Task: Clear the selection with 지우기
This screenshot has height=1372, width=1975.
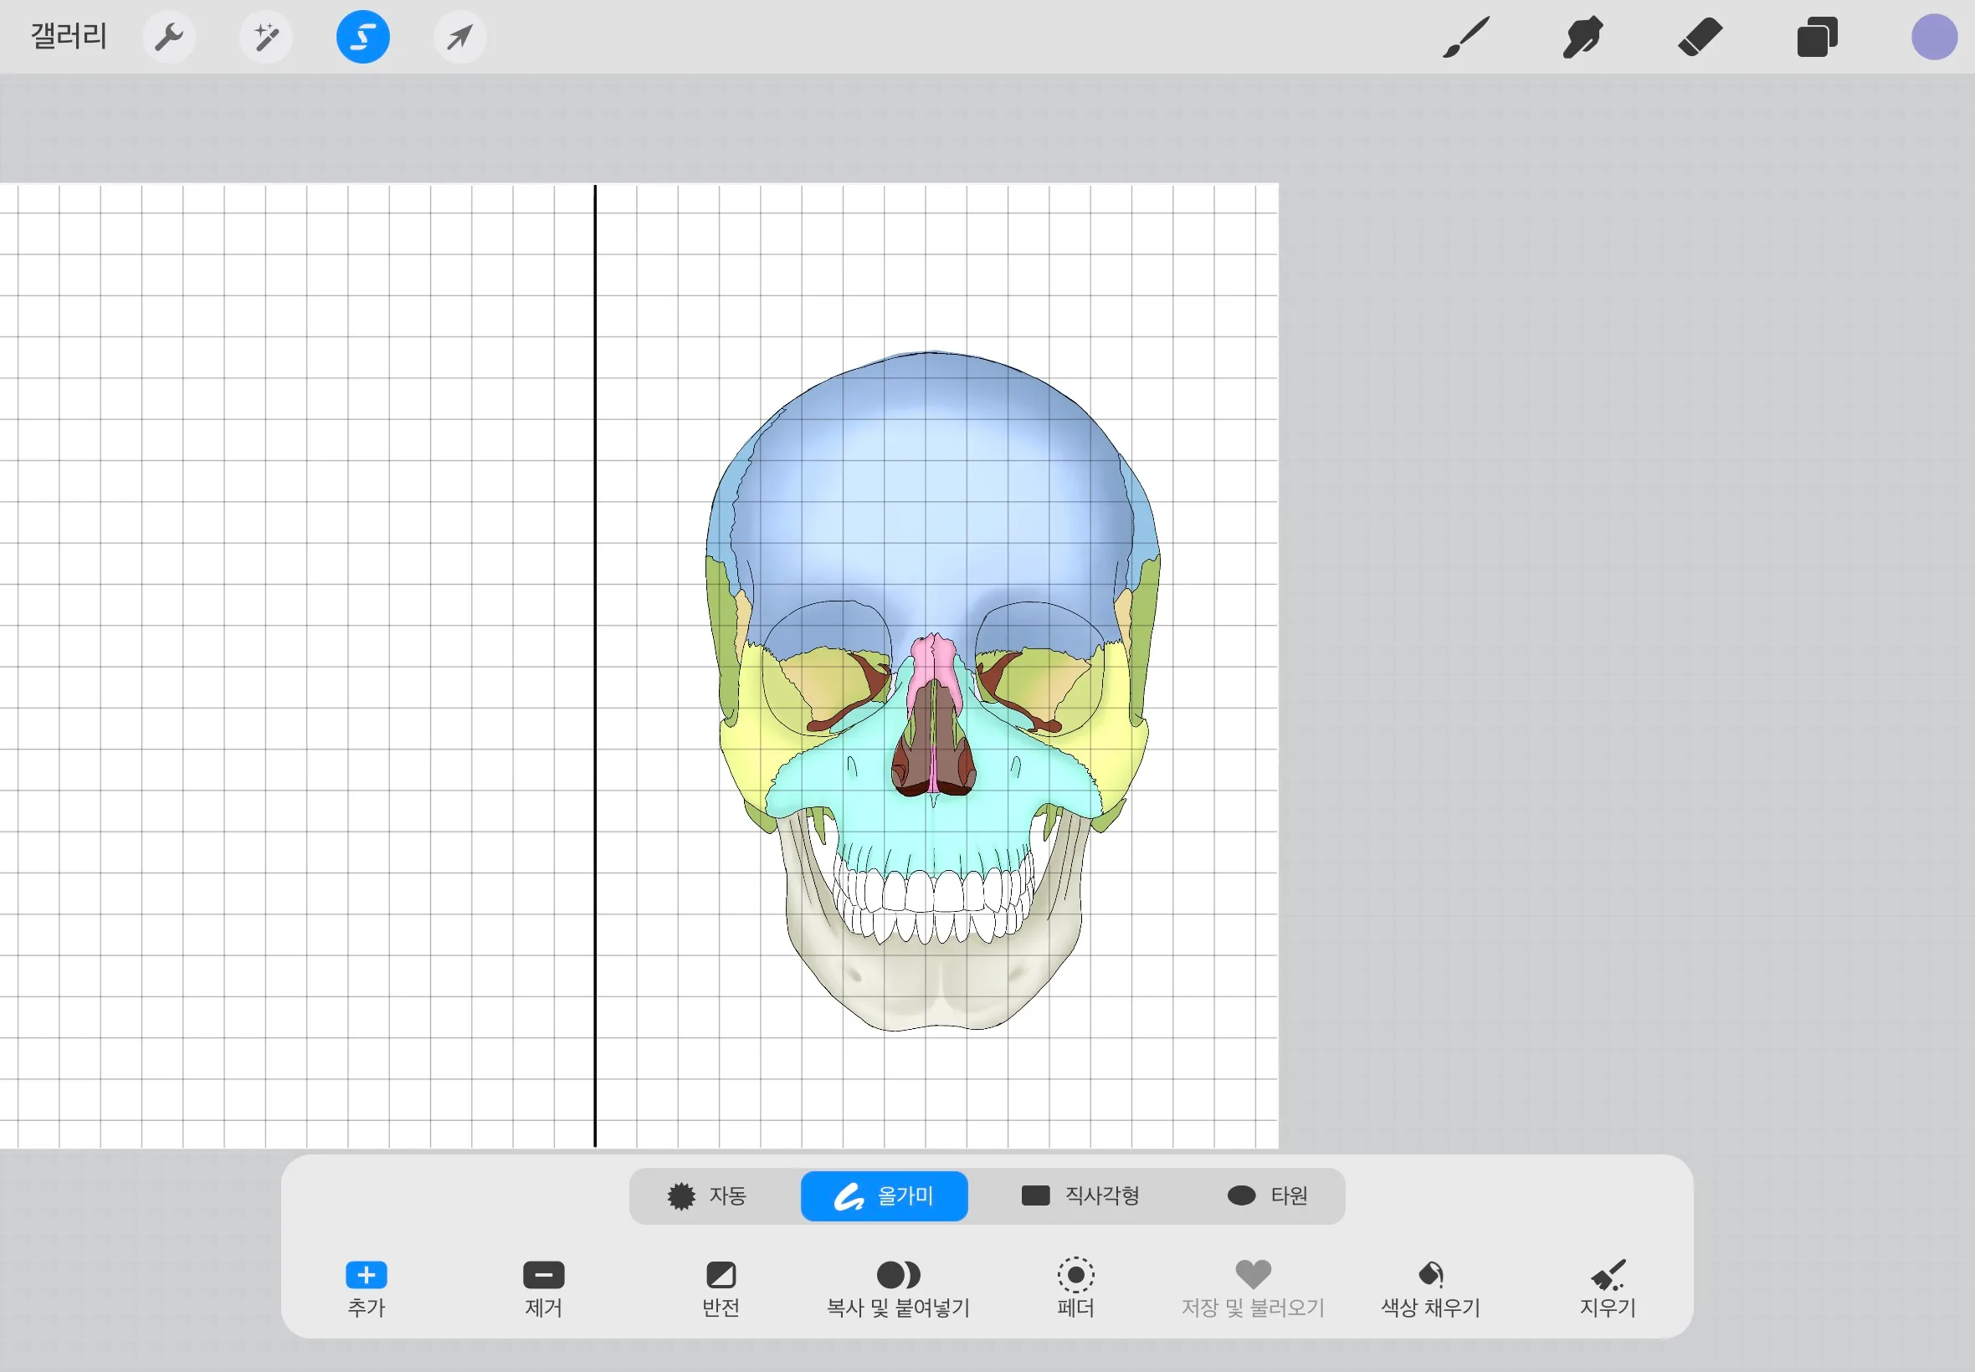Action: [x=1608, y=1289]
